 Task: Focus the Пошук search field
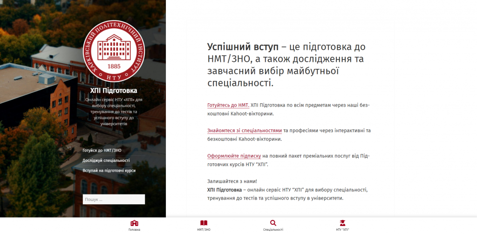[x=114, y=200]
